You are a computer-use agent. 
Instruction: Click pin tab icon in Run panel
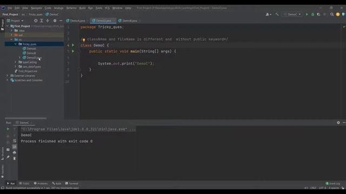coord(8,157)
